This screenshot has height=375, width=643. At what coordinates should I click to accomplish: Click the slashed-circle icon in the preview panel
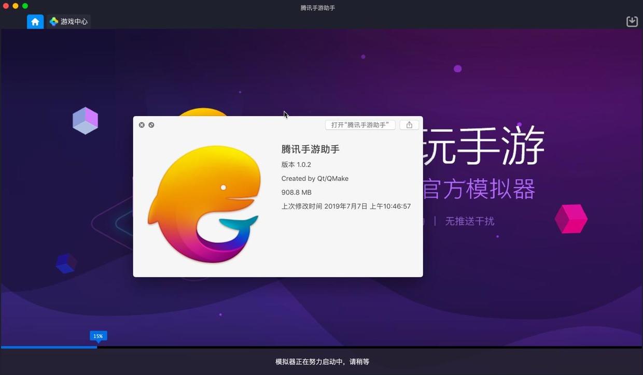click(x=151, y=125)
